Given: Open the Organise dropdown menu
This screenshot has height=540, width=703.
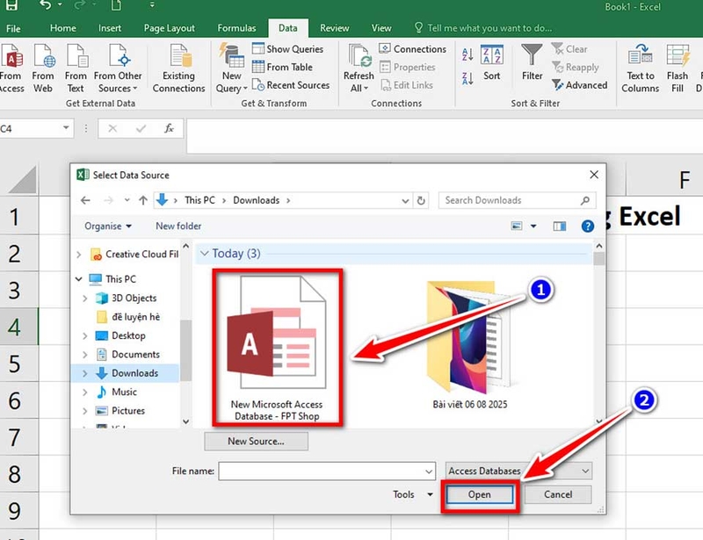Looking at the screenshot, I should [106, 226].
